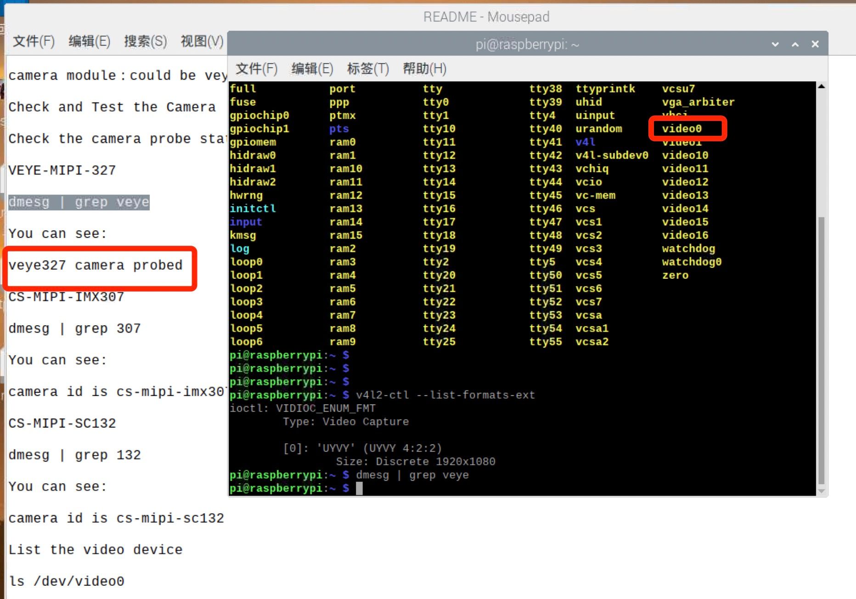Click terminal scrollbar down arrow
The height and width of the screenshot is (599, 856).
point(822,491)
